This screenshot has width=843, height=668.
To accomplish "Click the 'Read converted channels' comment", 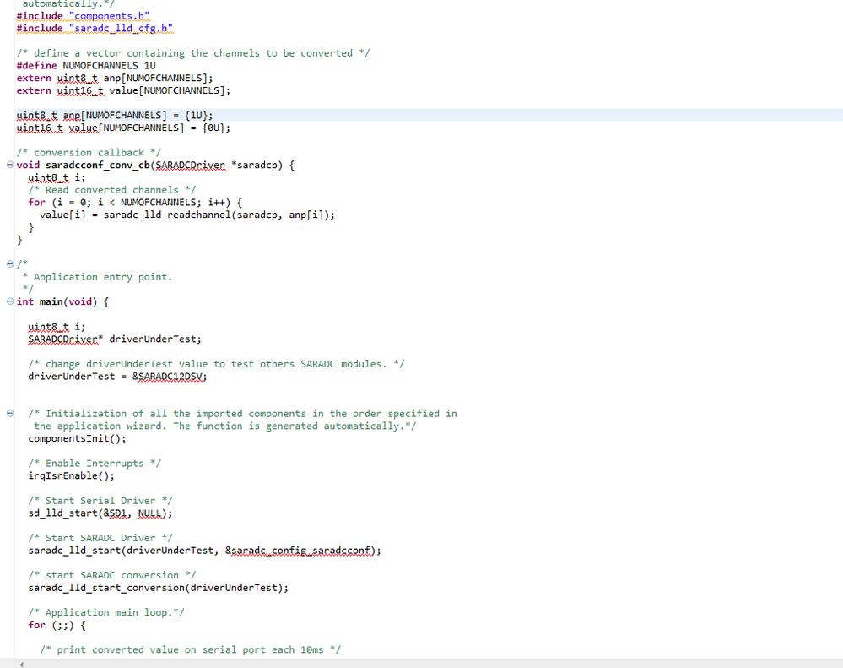I will pyautogui.click(x=112, y=190).
